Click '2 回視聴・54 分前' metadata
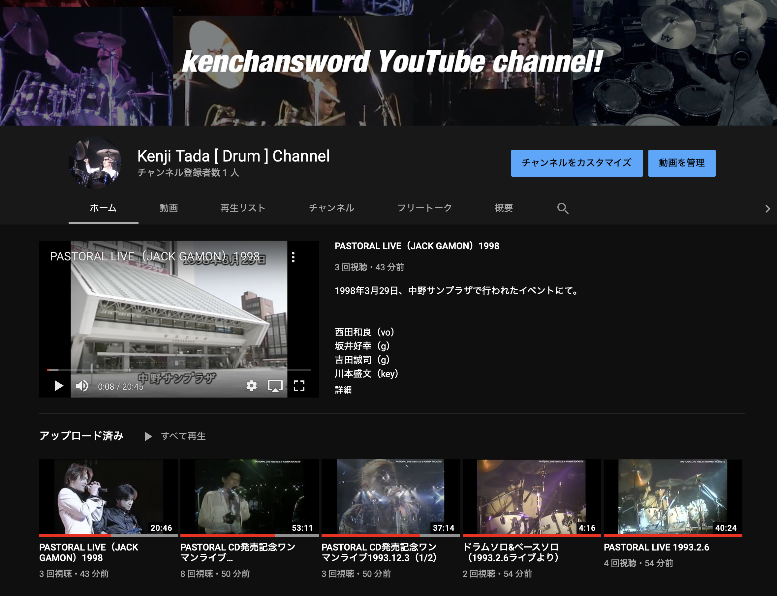Image resolution: width=777 pixels, height=596 pixels. (497, 574)
